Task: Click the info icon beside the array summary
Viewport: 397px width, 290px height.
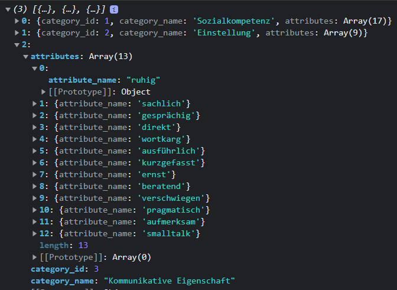Action: 114,9
